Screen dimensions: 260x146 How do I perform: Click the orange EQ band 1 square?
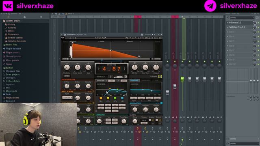(101, 98)
